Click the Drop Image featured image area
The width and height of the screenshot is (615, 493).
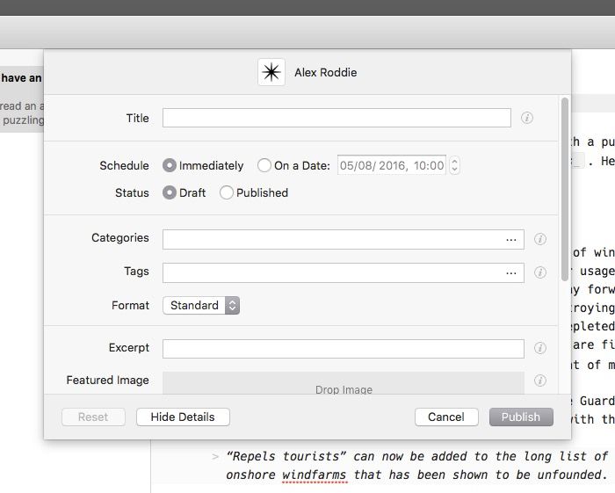click(344, 383)
